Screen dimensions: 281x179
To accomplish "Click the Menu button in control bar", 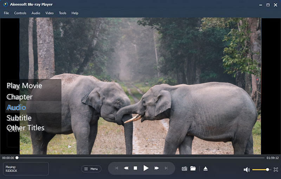I will (91, 169).
